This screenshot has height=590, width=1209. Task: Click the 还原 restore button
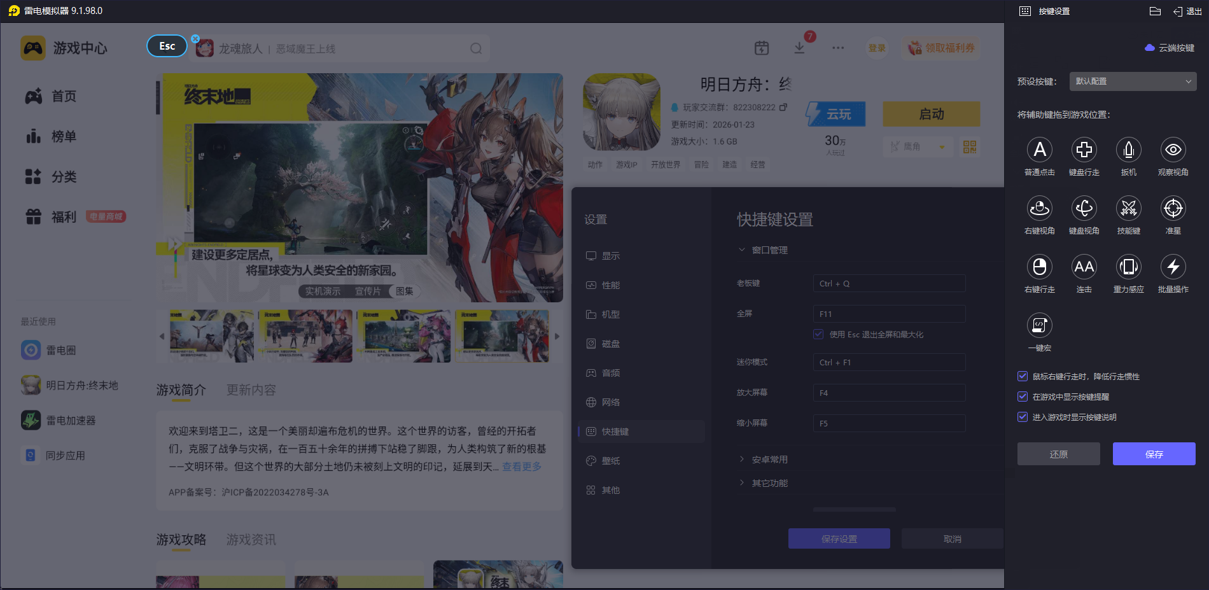(x=1059, y=454)
